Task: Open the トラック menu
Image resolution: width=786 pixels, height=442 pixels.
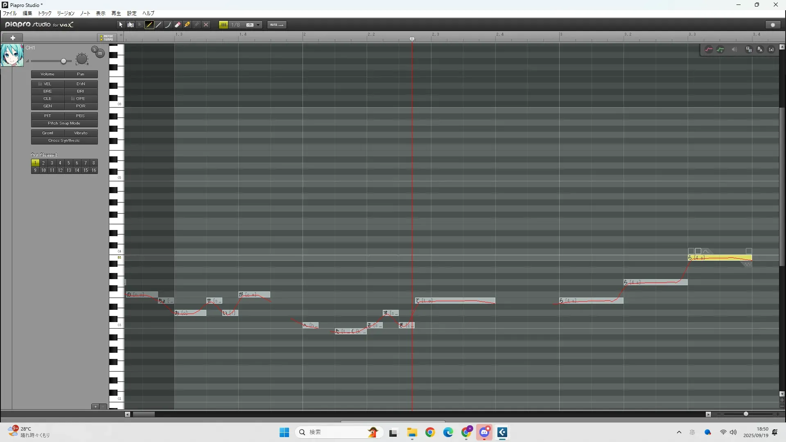Action: [x=45, y=14]
